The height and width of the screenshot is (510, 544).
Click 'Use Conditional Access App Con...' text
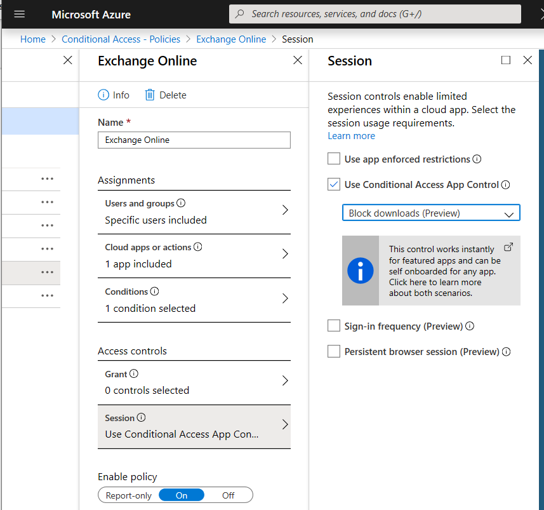[182, 434]
